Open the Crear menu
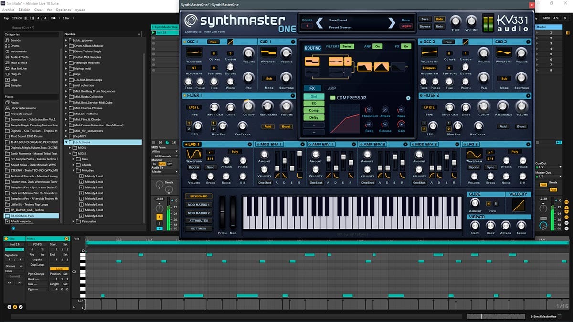573x322 pixels. coord(39,10)
